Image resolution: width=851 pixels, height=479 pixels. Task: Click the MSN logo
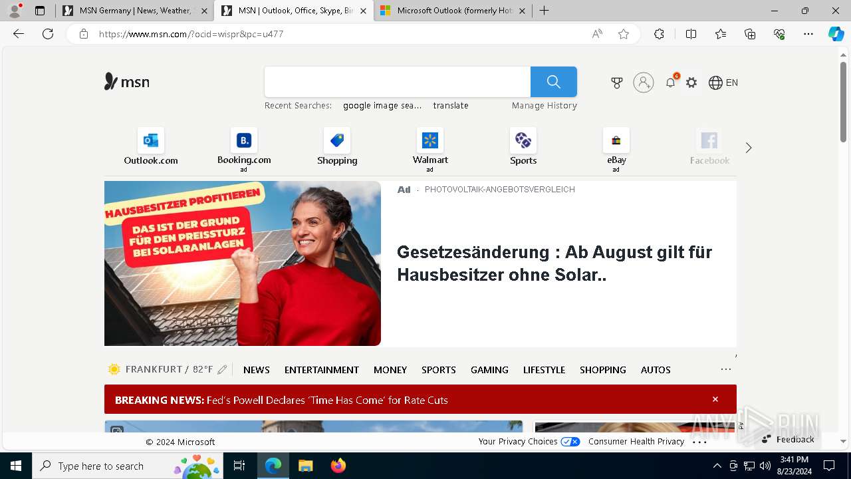[127, 82]
